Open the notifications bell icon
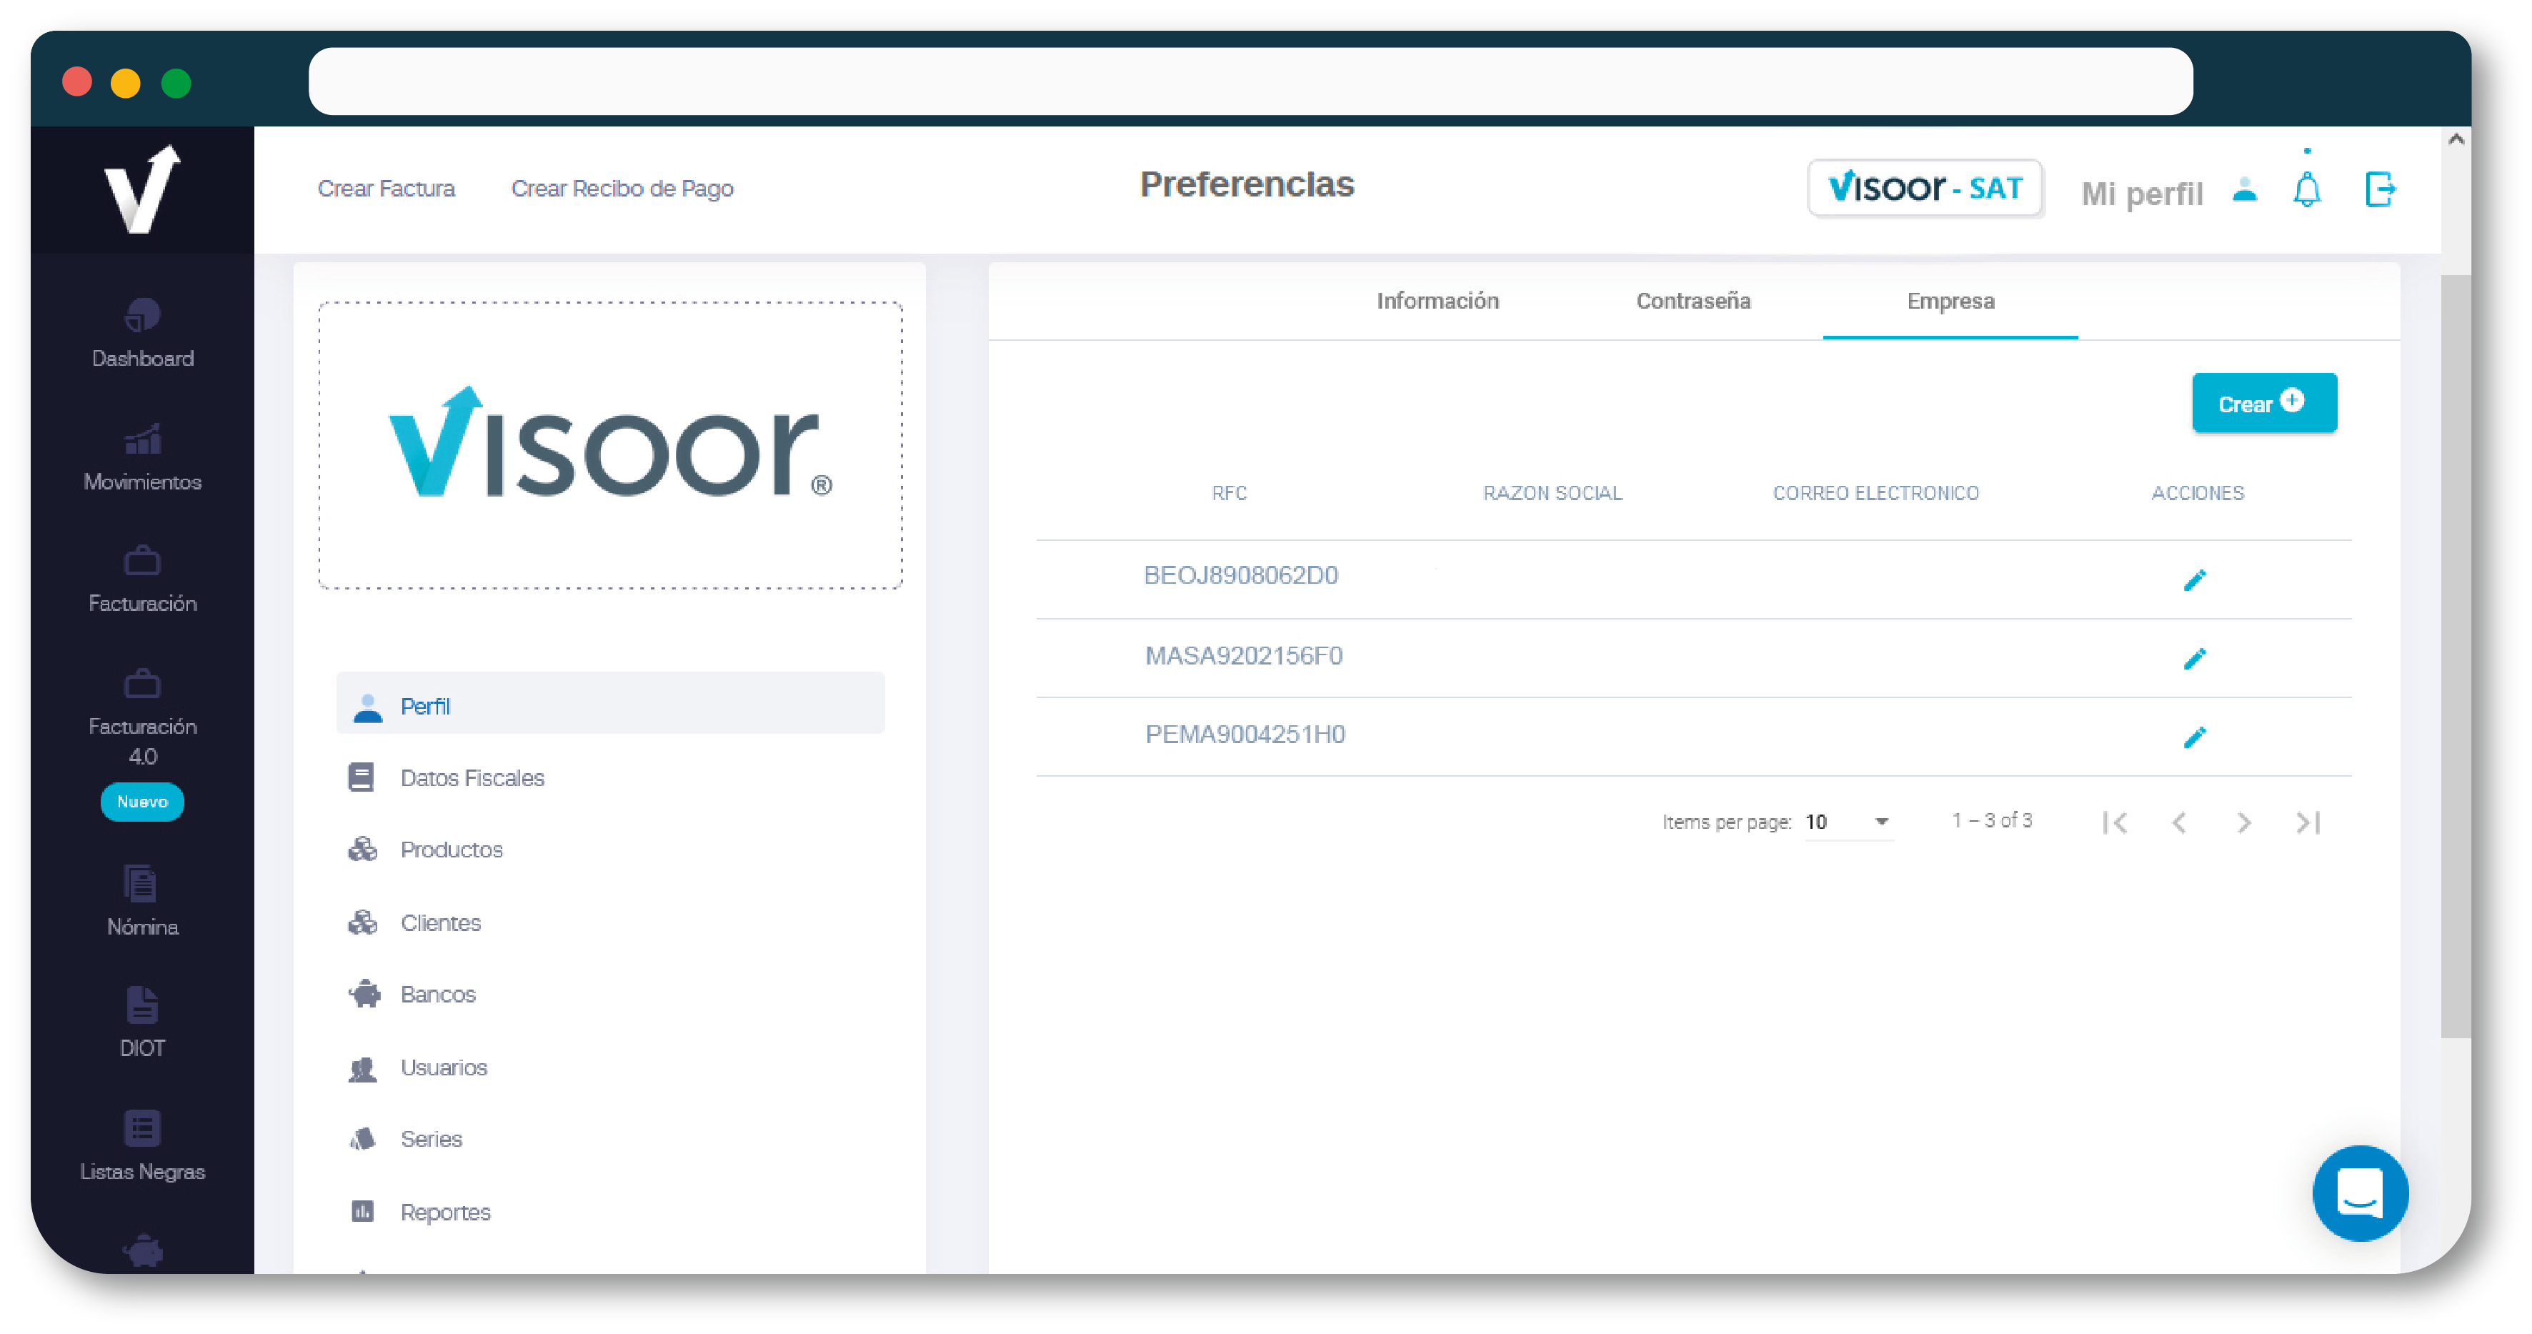 click(x=2307, y=189)
